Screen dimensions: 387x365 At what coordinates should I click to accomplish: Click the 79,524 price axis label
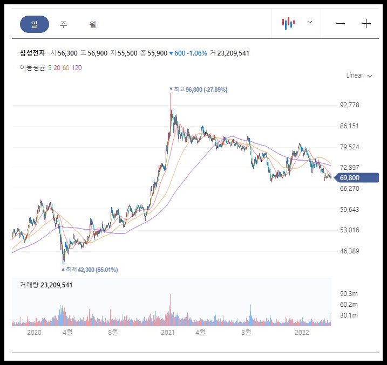[349, 147]
